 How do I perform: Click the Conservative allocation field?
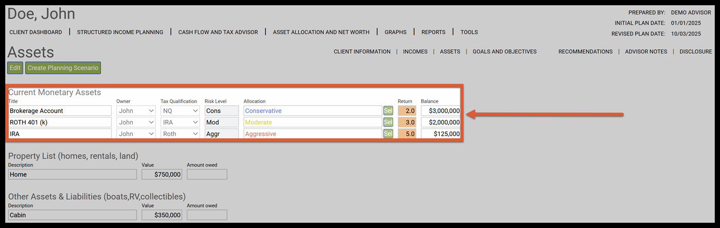pos(313,111)
